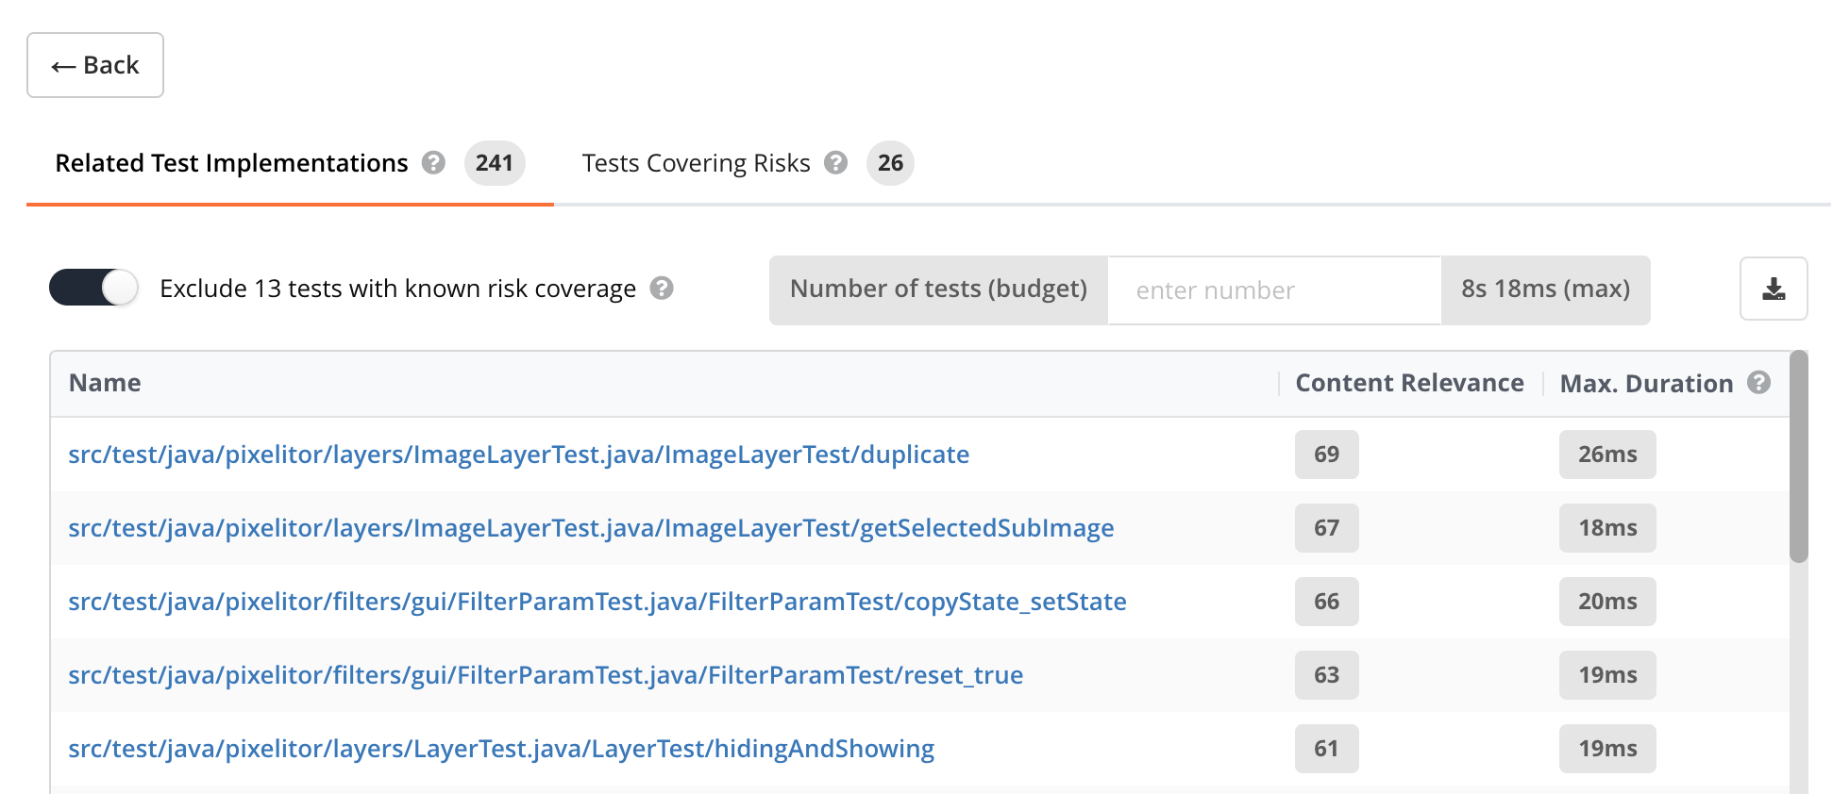Click the 19ms duration in hidingAndShowing row
The image size is (1833, 794).
pyautogui.click(x=1607, y=749)
